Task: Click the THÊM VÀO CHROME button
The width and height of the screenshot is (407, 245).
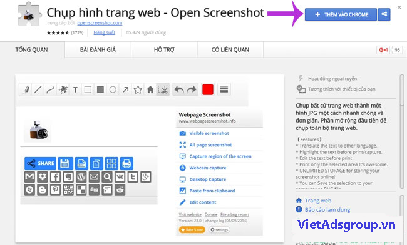Action: (341, 14)
